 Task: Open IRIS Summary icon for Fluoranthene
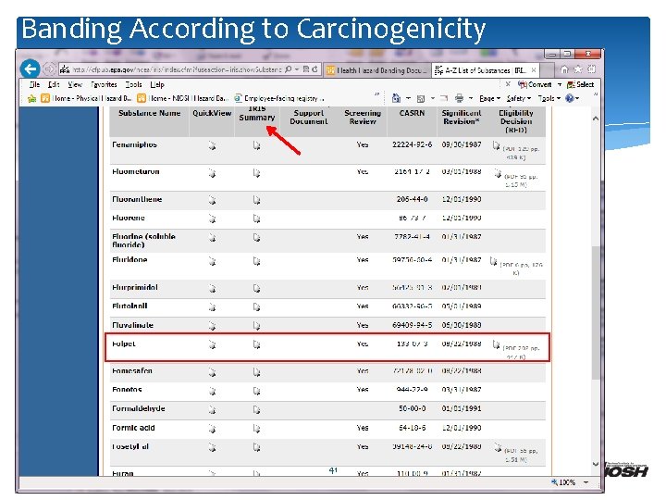tap(256, 200)
